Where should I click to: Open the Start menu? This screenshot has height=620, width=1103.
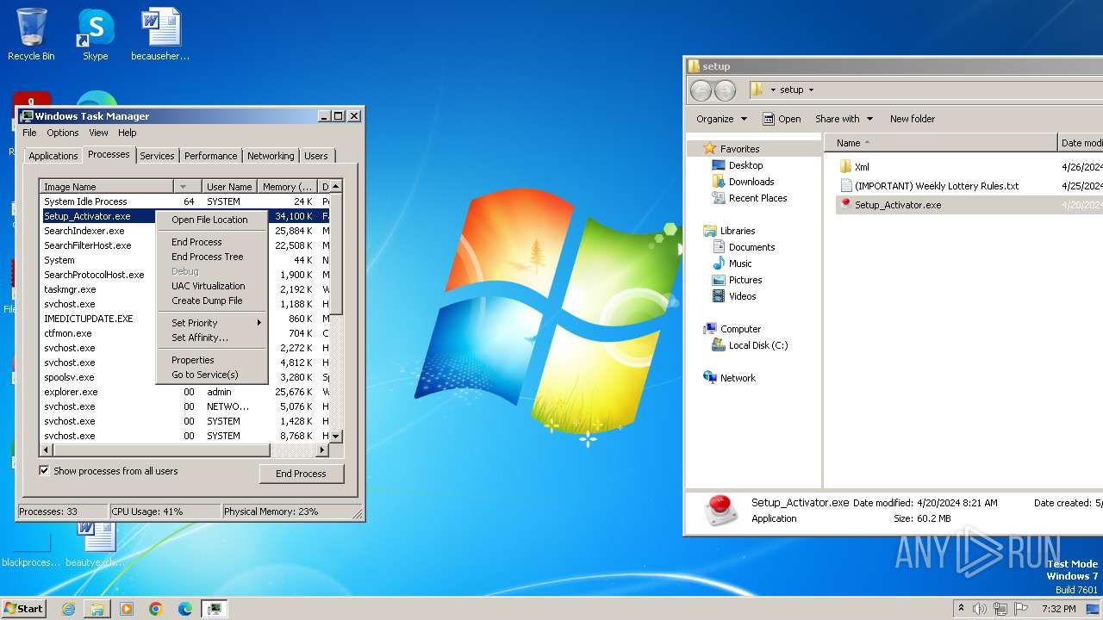(24, 609)
